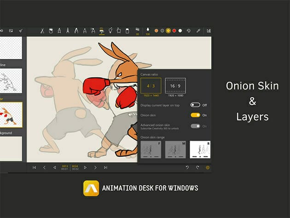Select the scissors cut tool

click(42, 31)
